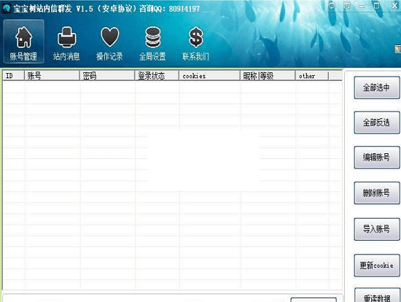Close the application window
The height and width of the screenshot is (302, 401).
click(395, 5)
